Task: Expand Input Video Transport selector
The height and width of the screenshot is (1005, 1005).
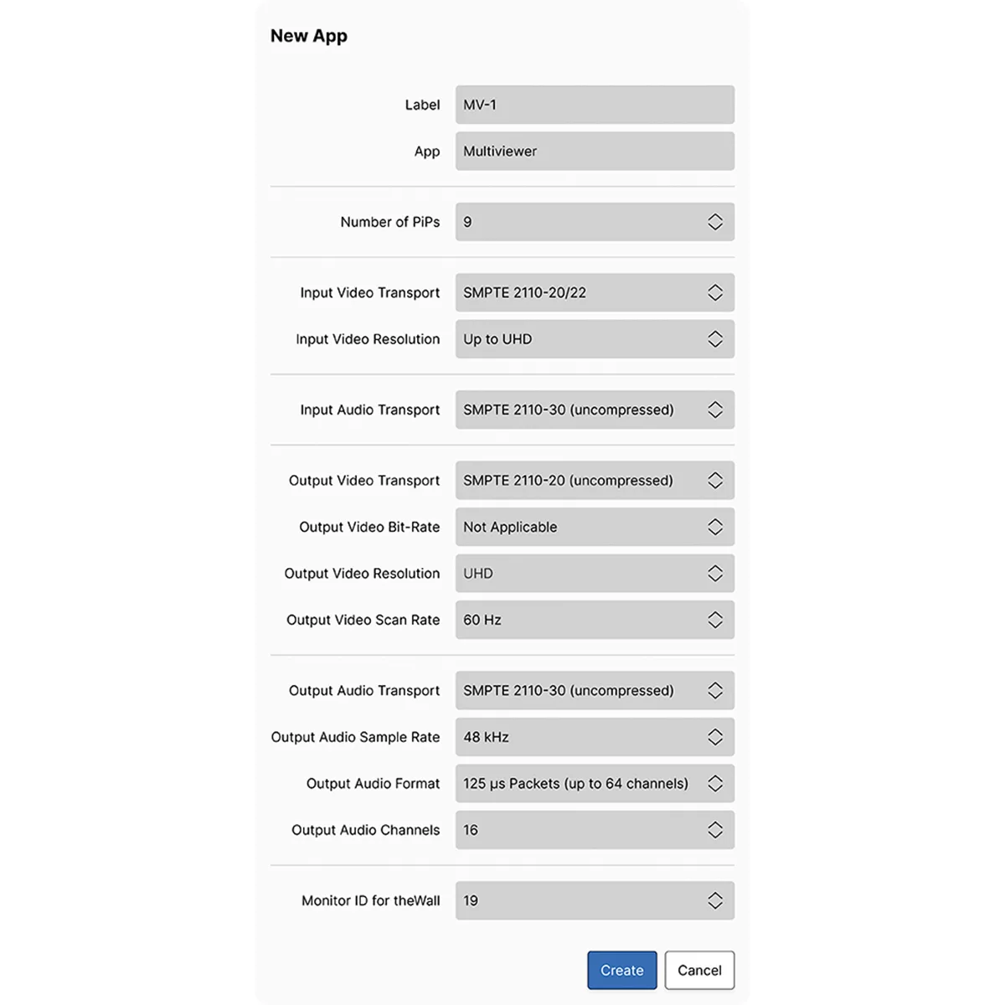Action: [x=595, y=292]
